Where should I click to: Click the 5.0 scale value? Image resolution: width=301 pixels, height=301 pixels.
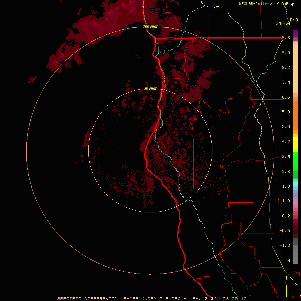pyautogui.click(x=286, y=127)
